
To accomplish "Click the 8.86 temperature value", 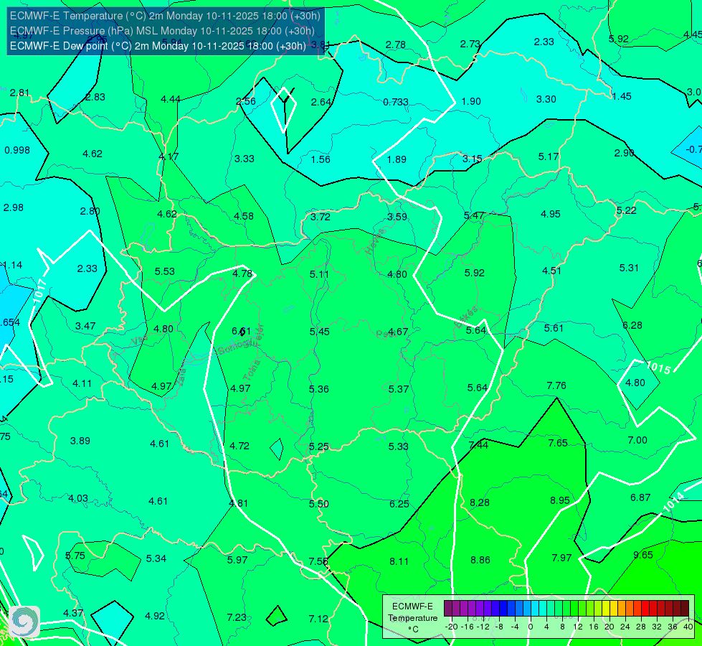I will (x=480, y=560).
